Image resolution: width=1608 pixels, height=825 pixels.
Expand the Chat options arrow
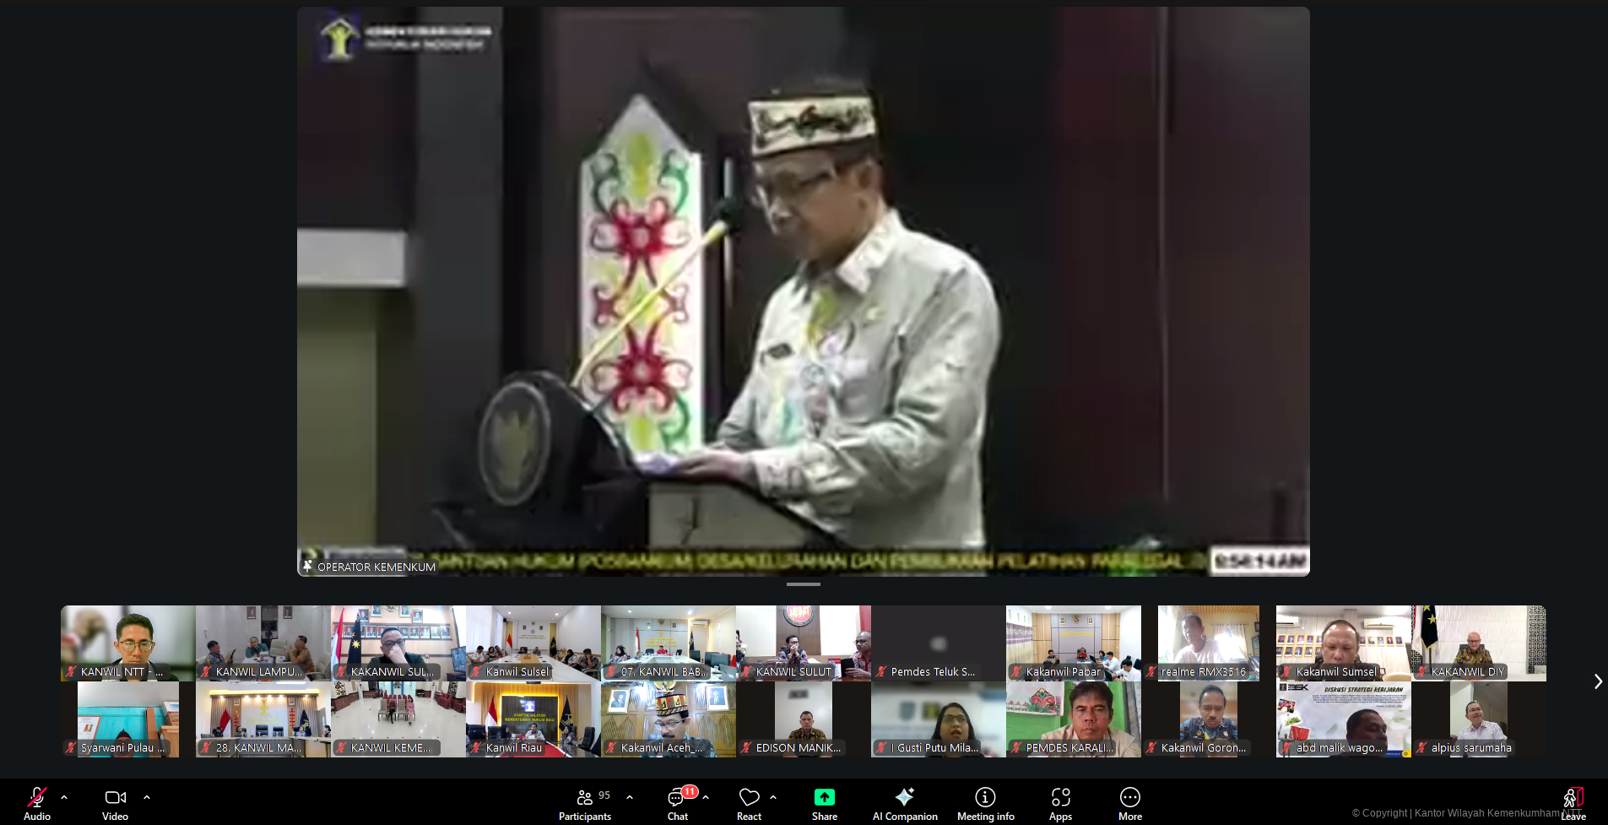coord(706,796)
